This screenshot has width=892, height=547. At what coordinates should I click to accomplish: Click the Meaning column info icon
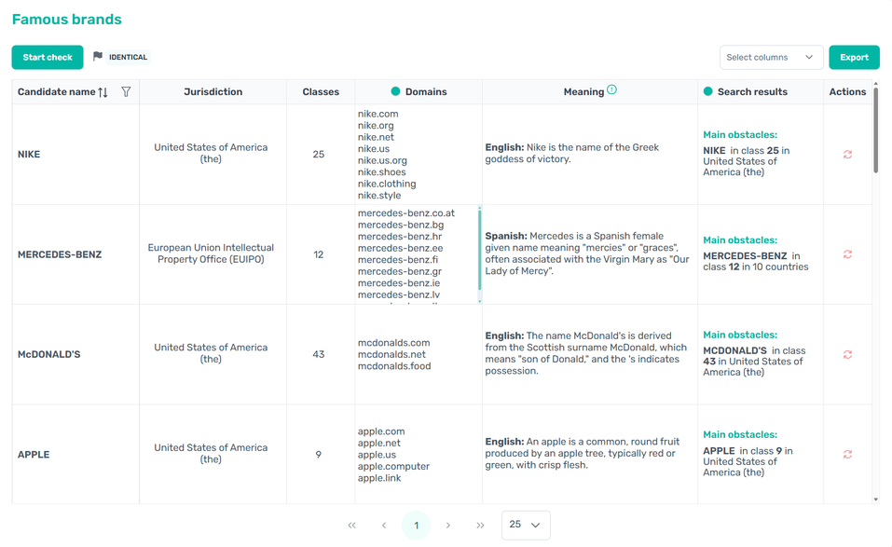point(611,90)
